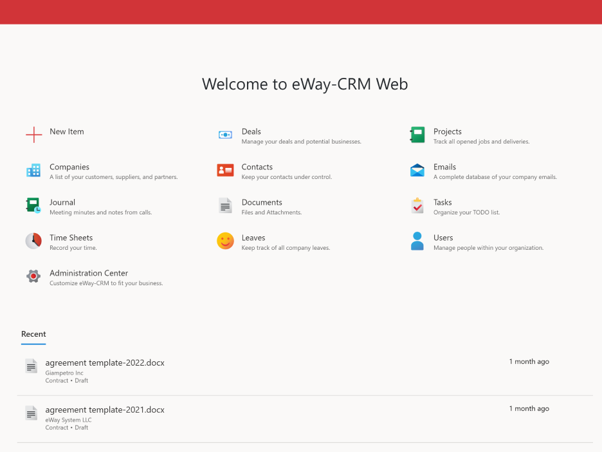Click 'Organize your TODO list.' description
Screen dimensions: 602x452
point(466,212)
